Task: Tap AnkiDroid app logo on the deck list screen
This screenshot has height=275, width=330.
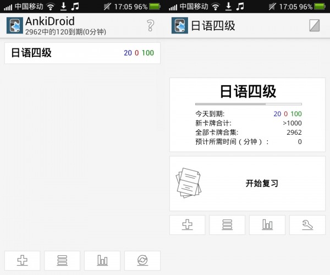Action: [15, 25]
